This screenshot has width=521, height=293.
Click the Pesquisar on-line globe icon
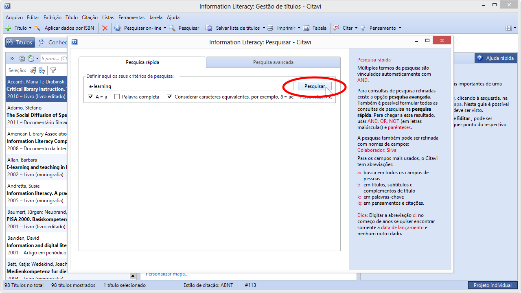point(118,28)
